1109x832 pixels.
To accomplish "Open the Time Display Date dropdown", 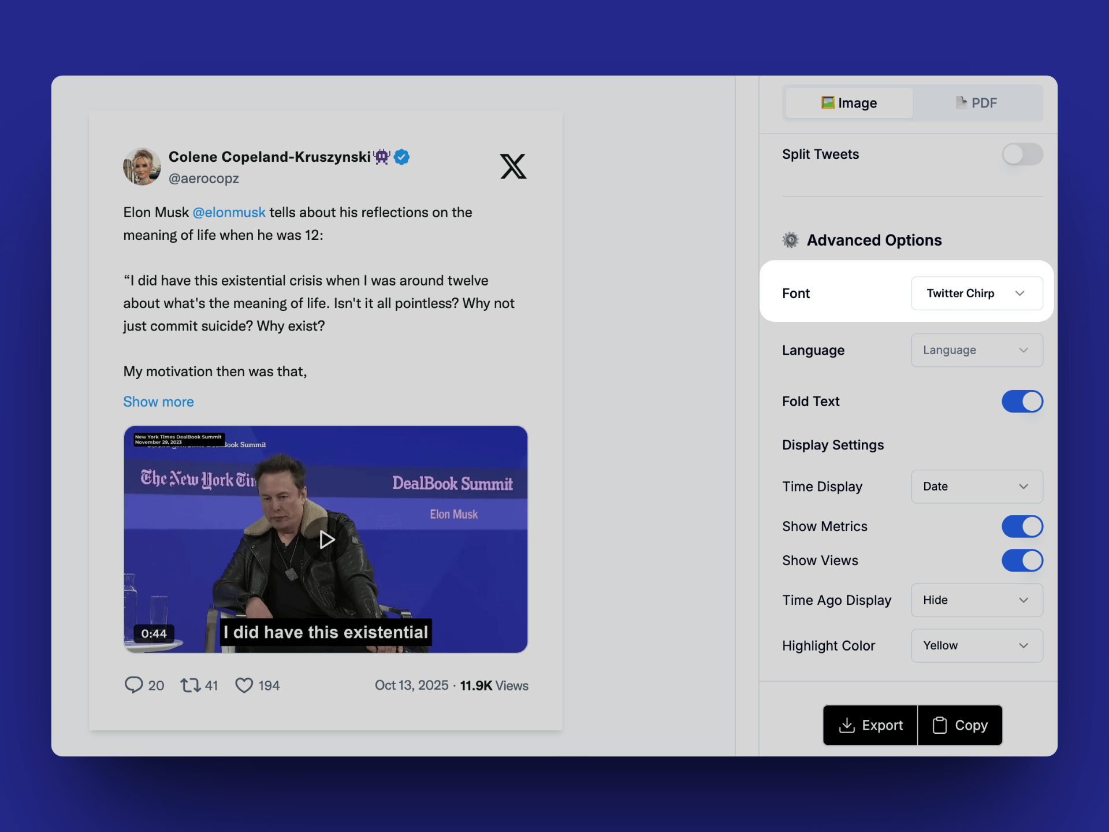I will [x=976, y=486].
